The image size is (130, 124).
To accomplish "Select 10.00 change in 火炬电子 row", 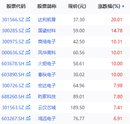I will point(117,64).
